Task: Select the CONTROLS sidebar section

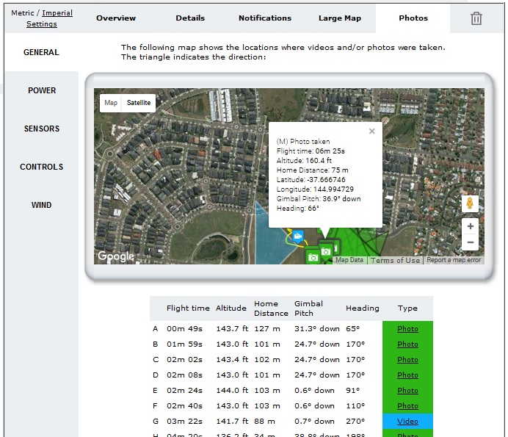Action: pyautogui.click(x=41, y=167)
